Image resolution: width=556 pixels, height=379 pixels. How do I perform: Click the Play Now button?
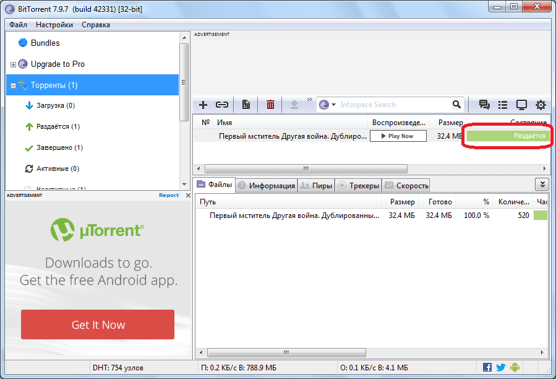coord(398,136)
